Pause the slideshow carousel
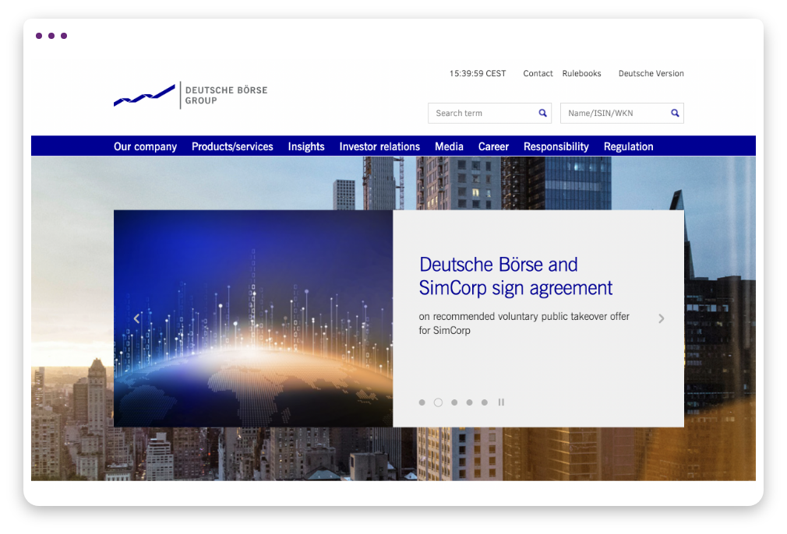Screen dimensions: 787x534 501,402
